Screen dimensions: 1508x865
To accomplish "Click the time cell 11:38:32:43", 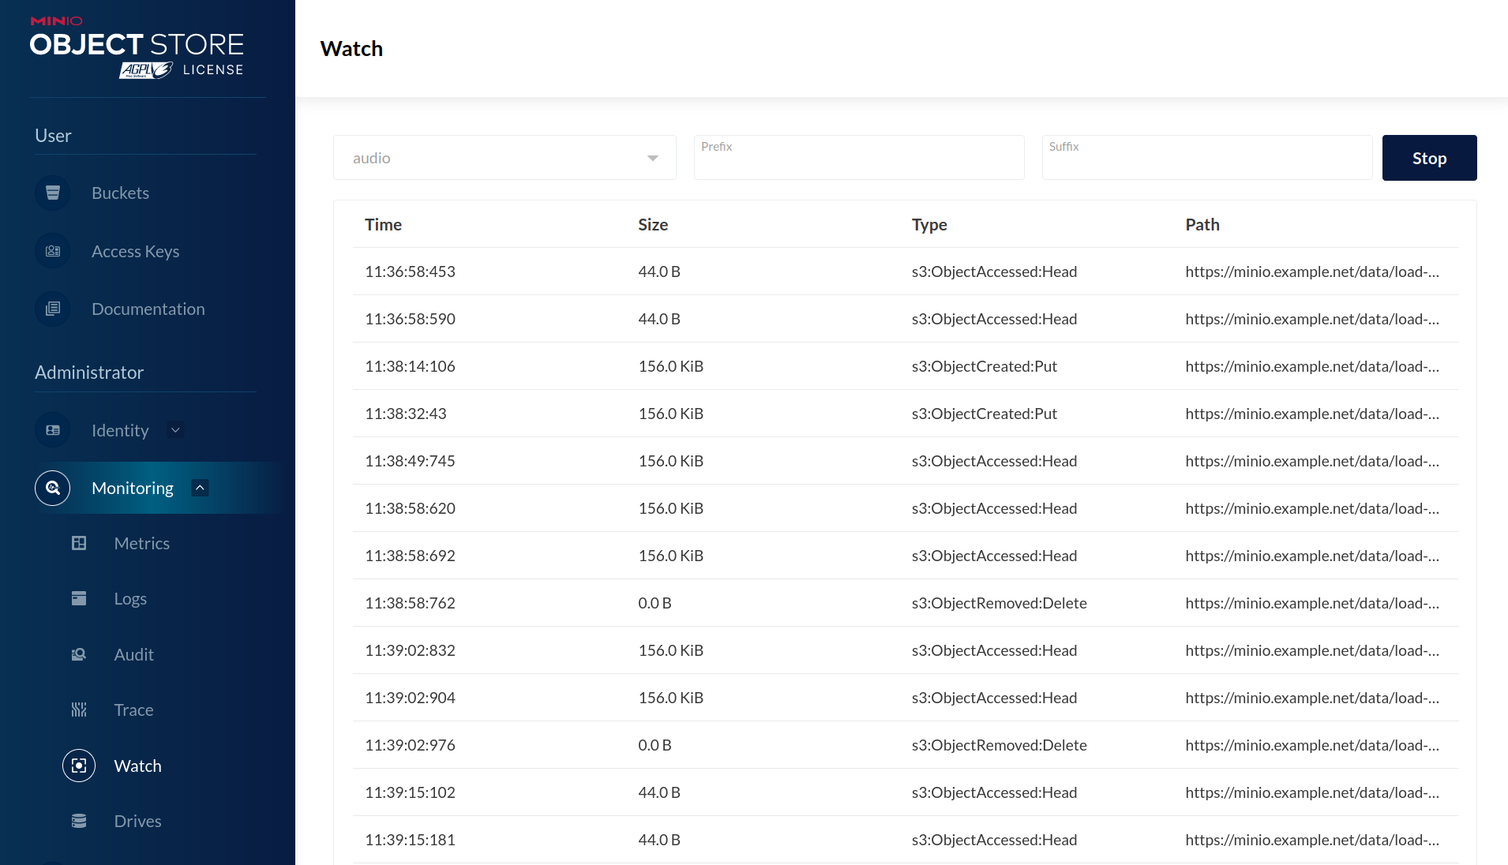I will [405, 414].
